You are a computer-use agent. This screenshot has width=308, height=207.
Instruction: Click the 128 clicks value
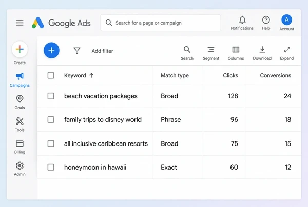(233, 96)
